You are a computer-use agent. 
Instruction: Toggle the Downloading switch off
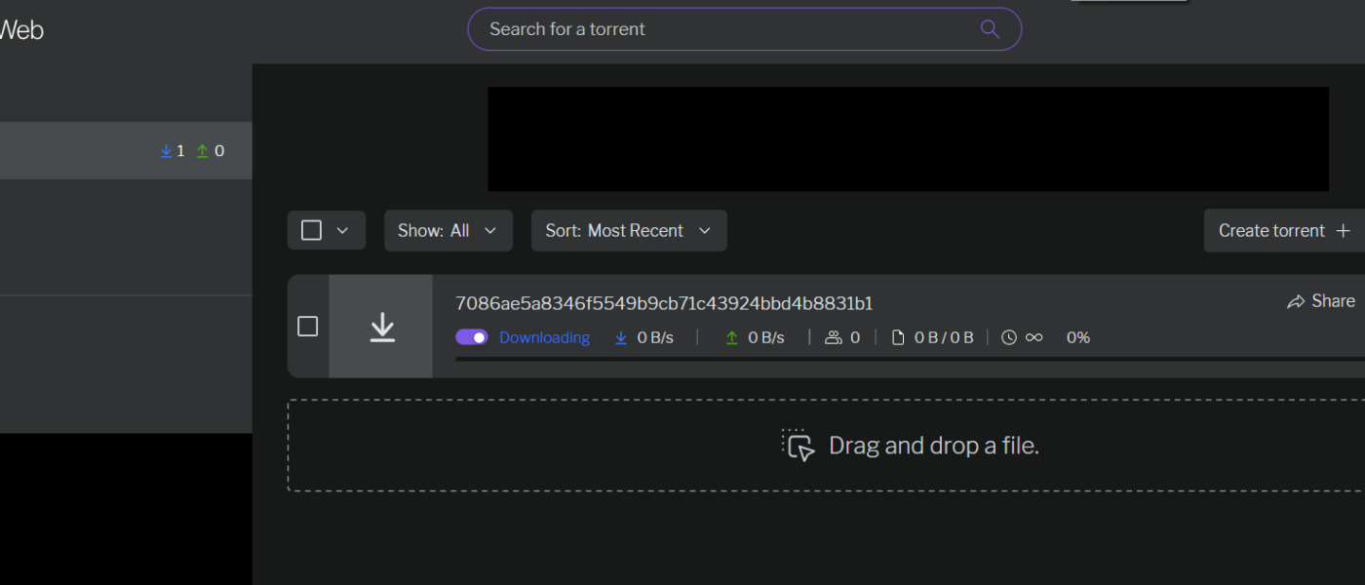(x=472, y=337)
